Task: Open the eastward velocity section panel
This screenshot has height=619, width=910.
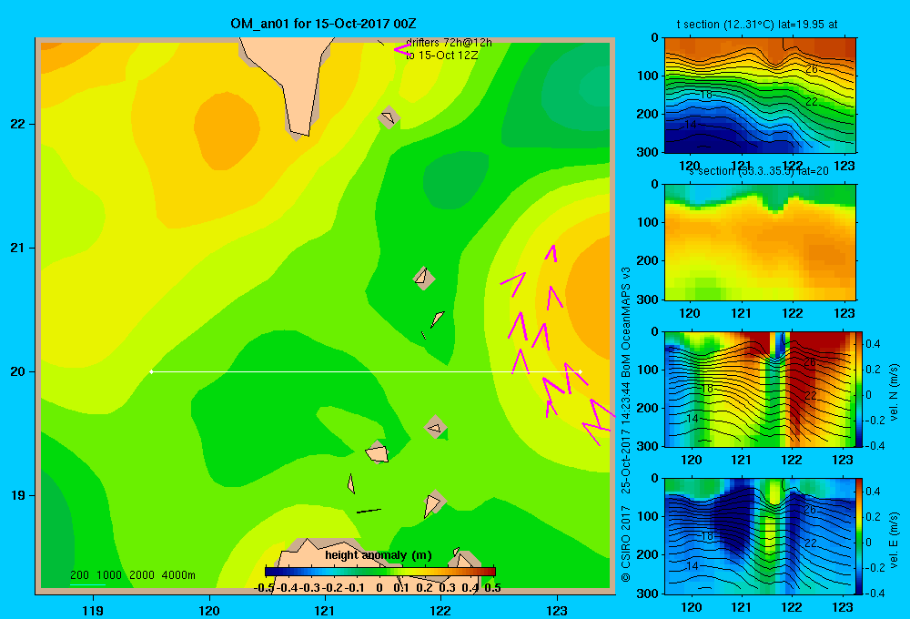Action: [x=760, y=536]
